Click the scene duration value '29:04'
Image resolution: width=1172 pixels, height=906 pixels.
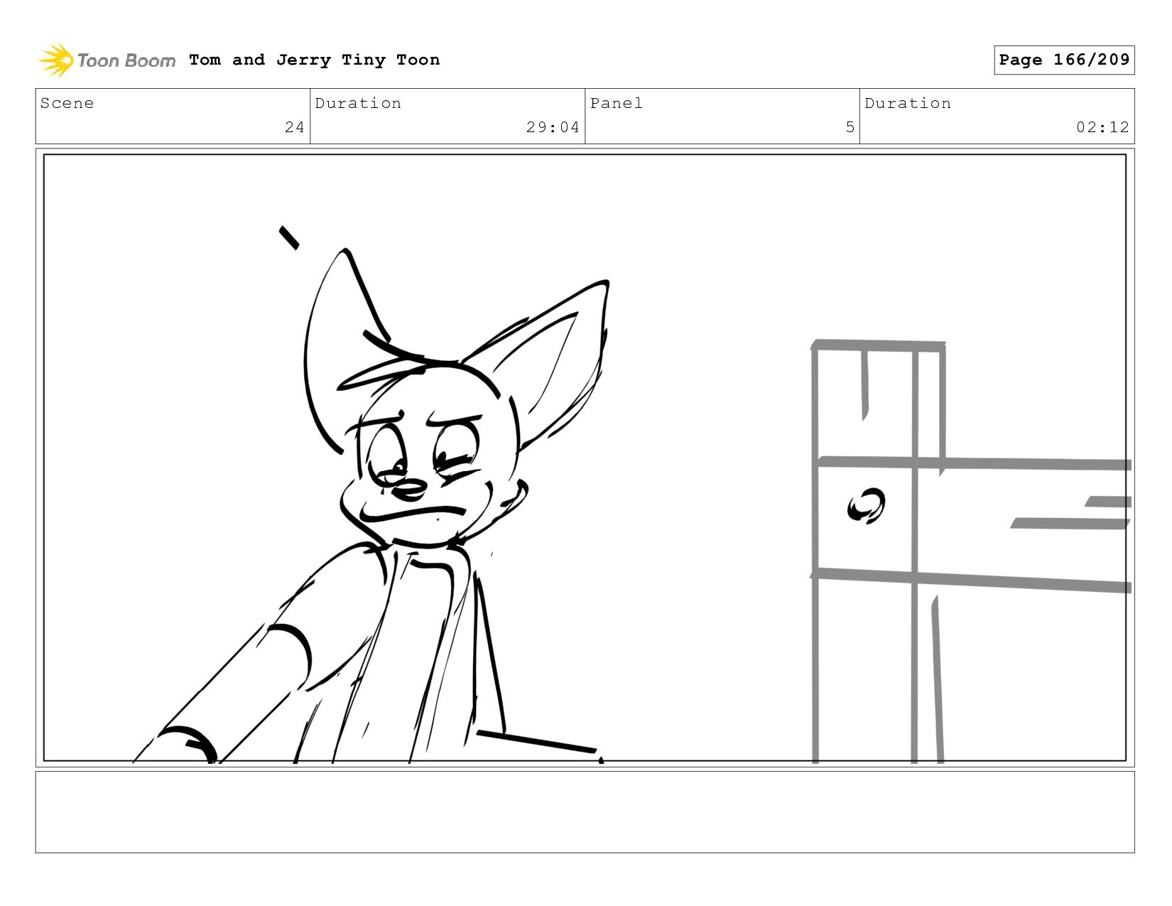coord(553,127)
